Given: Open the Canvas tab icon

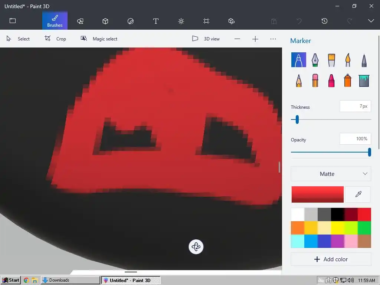Looking at the screenshot, I should pyautogui.click(x=206, y=21).
